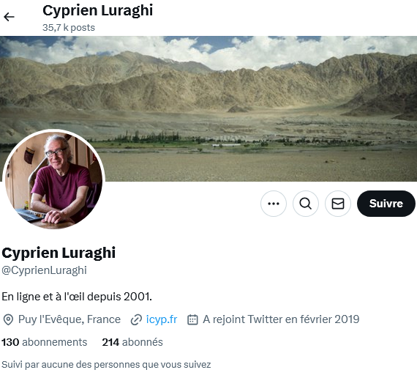Screen dimensions: 417x378
Task: Click the Puy l'Evêque, France location
Action: pyautogui.click(x=69, y=319)
